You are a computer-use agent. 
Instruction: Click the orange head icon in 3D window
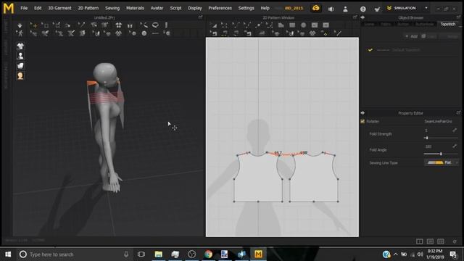pos(20,75)
